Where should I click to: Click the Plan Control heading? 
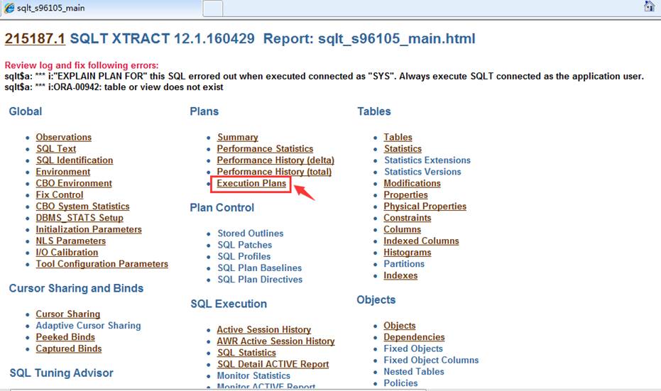(x=222, y=208)
